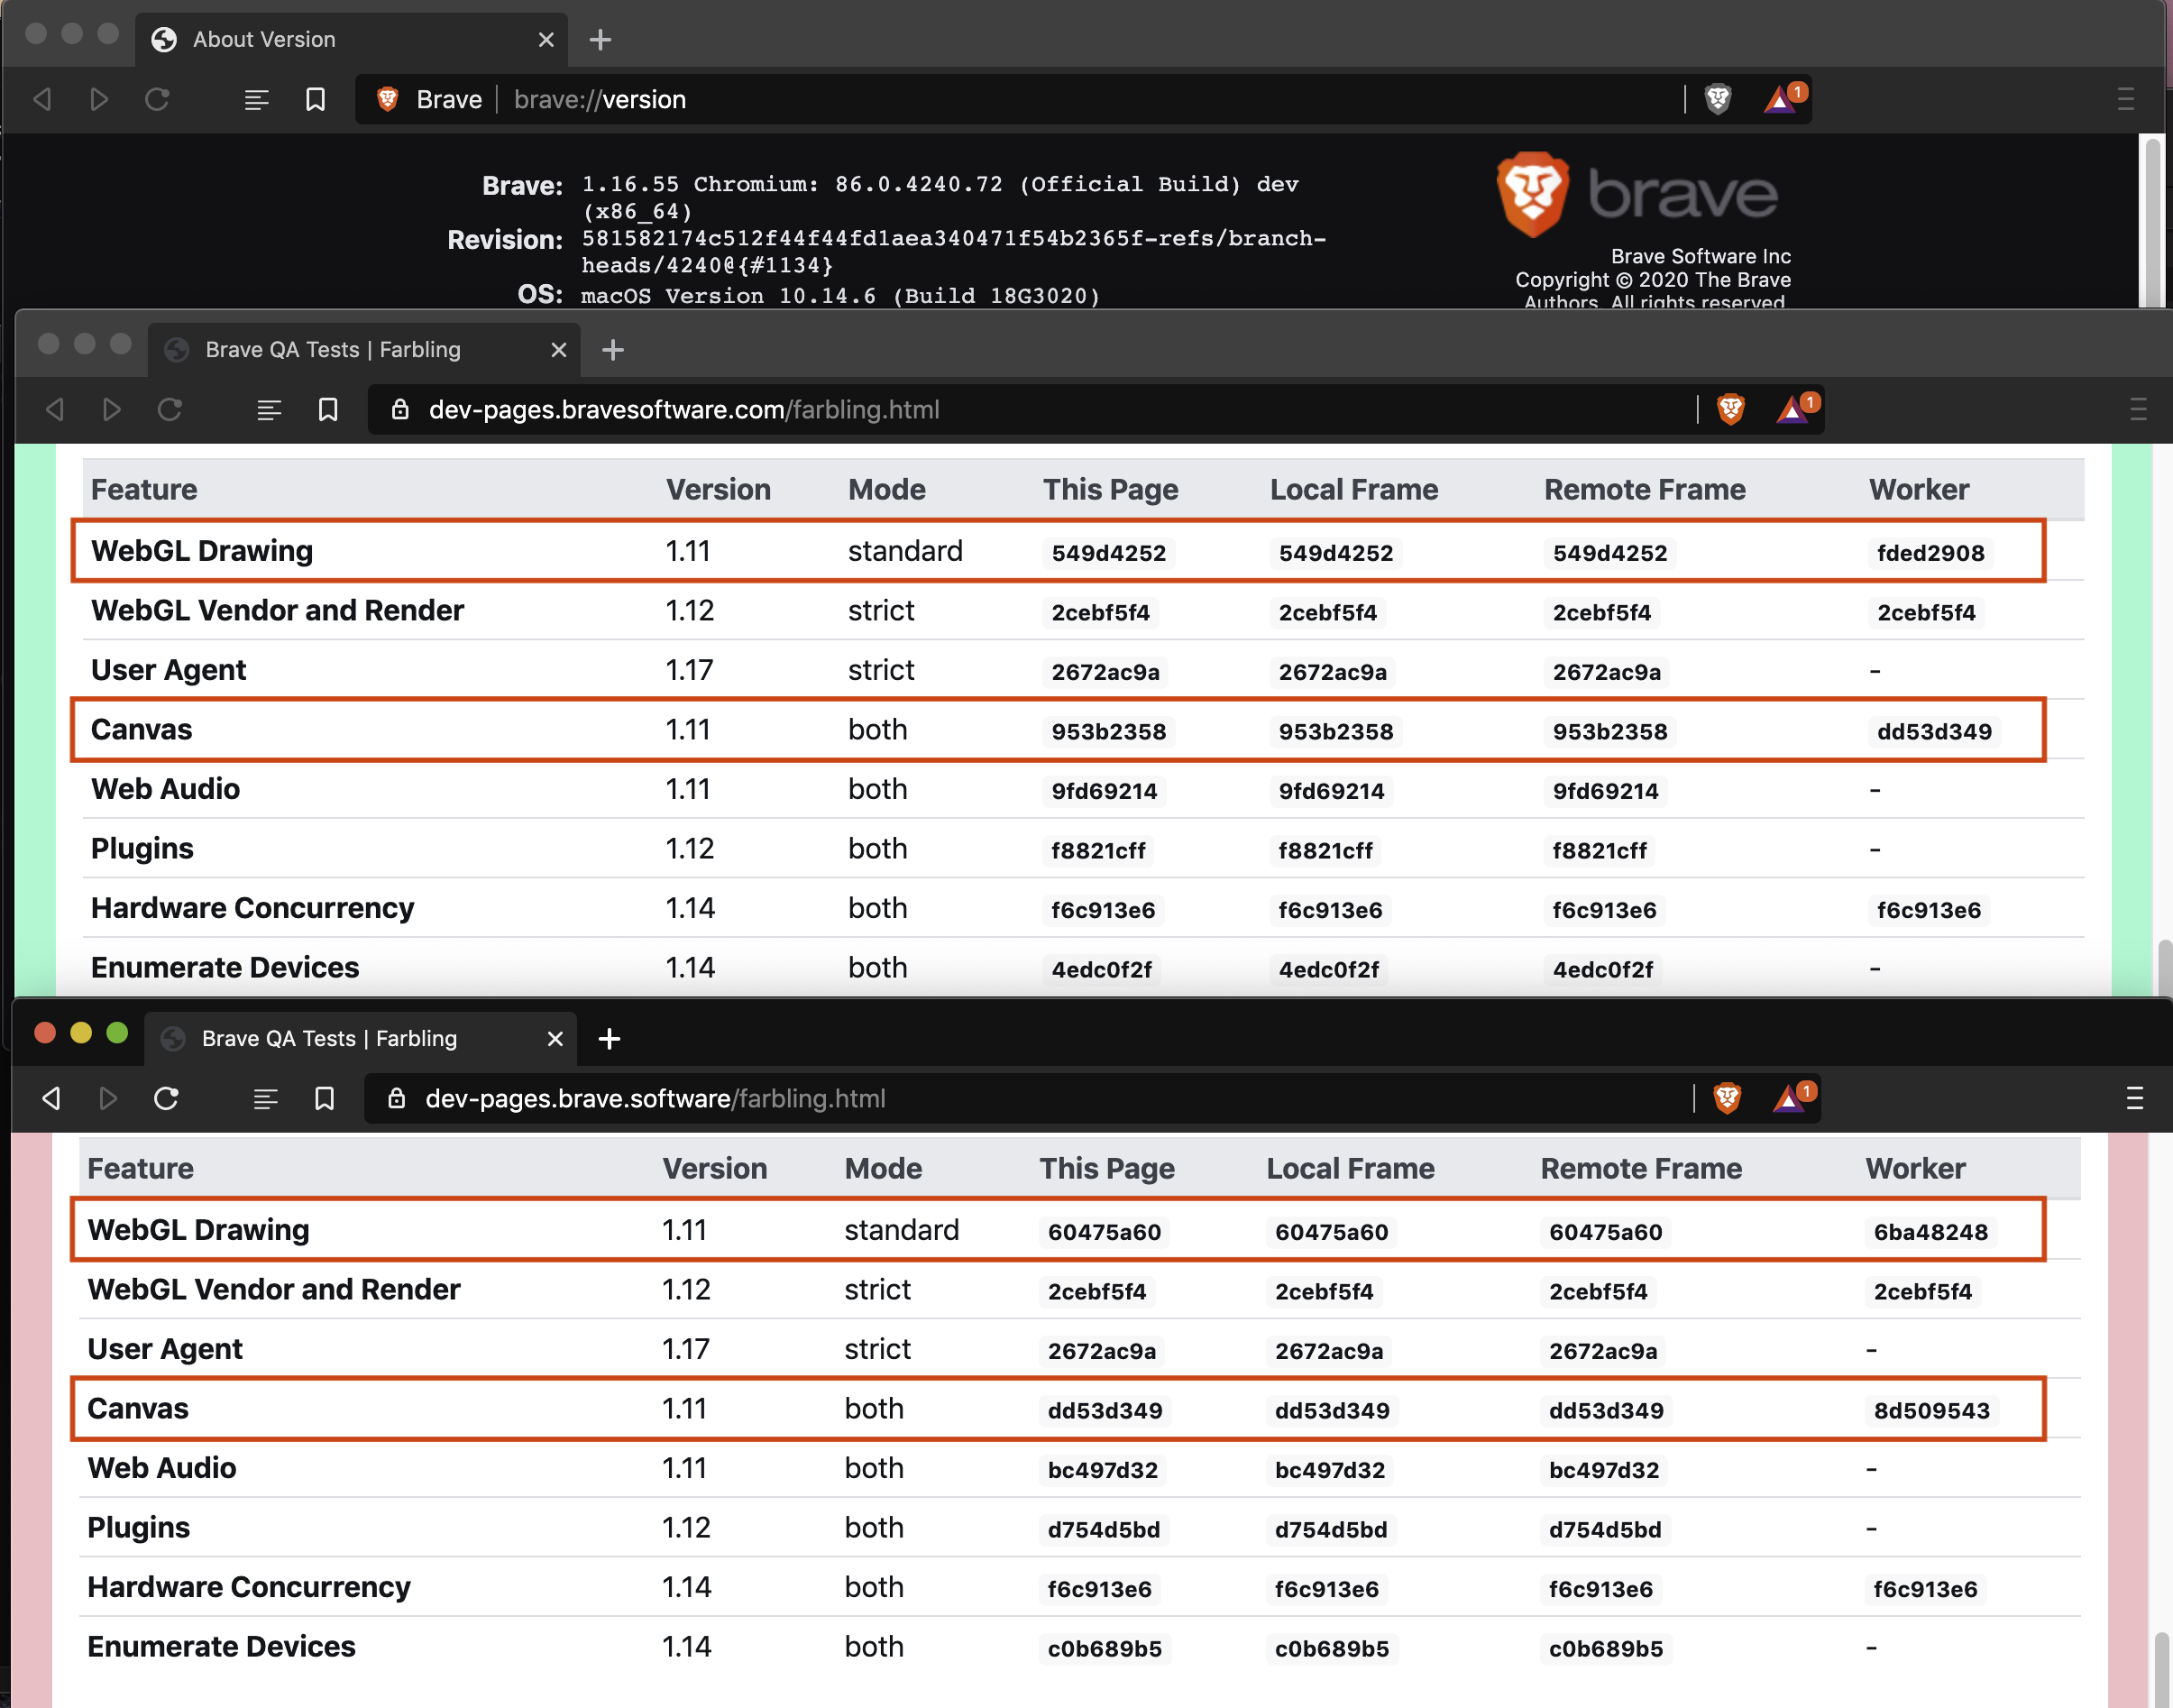Click the bookmark icon in brave://version window
2173x1708 pixels.
[315, 99]
